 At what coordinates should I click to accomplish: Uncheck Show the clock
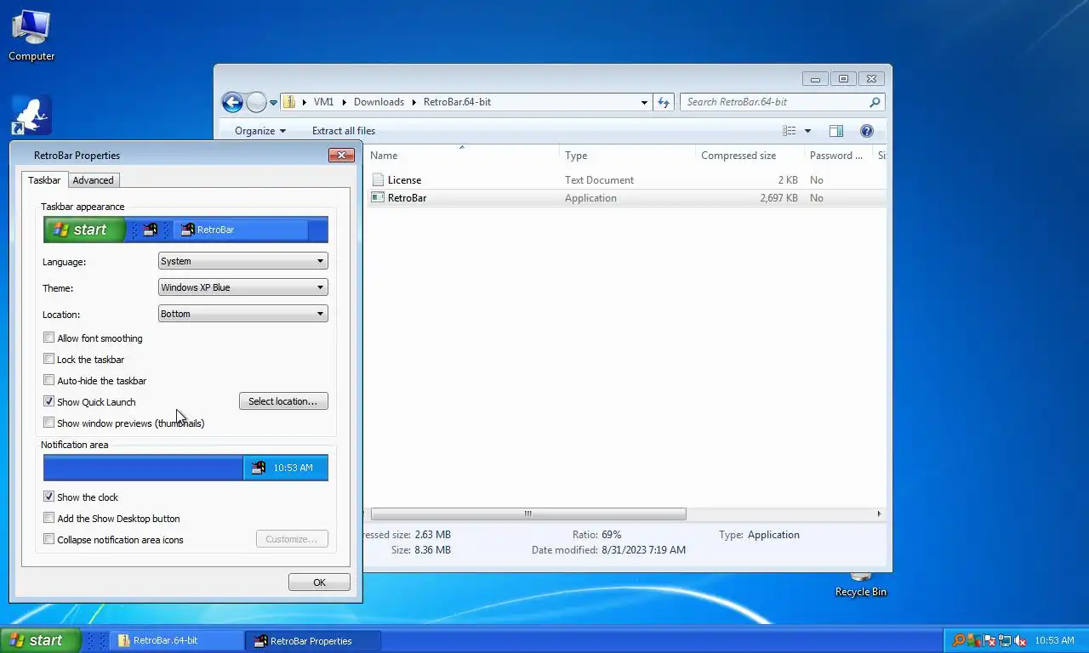(x=48, y=497)
